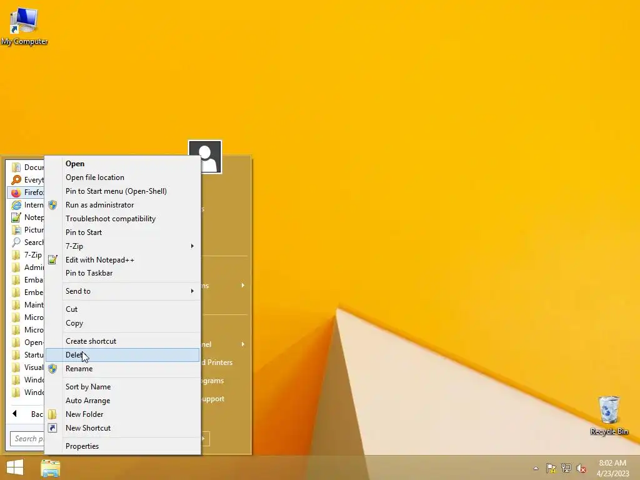Open the Recycle Bin desktop icon
Image resolution: width=640 pixels, height=480 pixels.
tap(609, 415)
